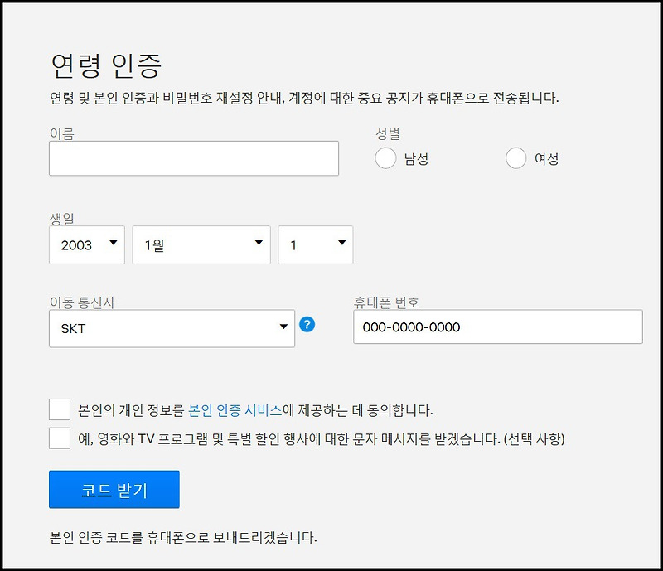
Task: Click the 영화와 TV 프로그램 문자 메시지 consent text
Action: (x=322, y=439)
